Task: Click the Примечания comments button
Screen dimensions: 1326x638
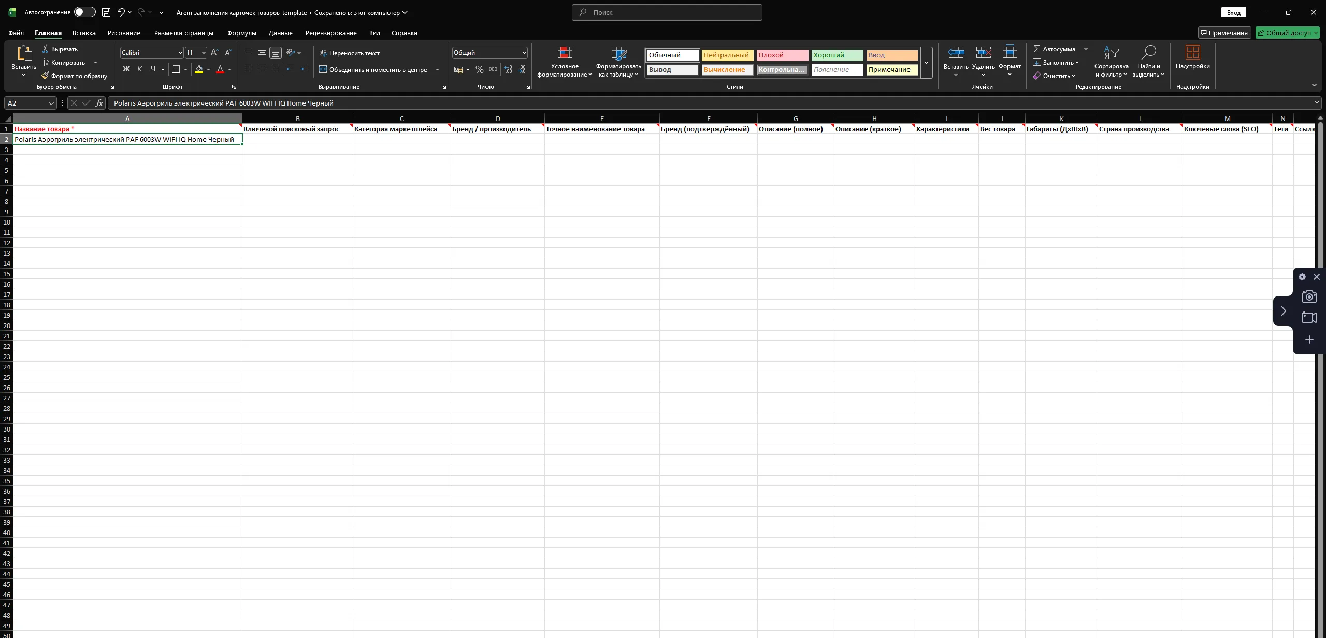Action: (x=1224, y=33)
